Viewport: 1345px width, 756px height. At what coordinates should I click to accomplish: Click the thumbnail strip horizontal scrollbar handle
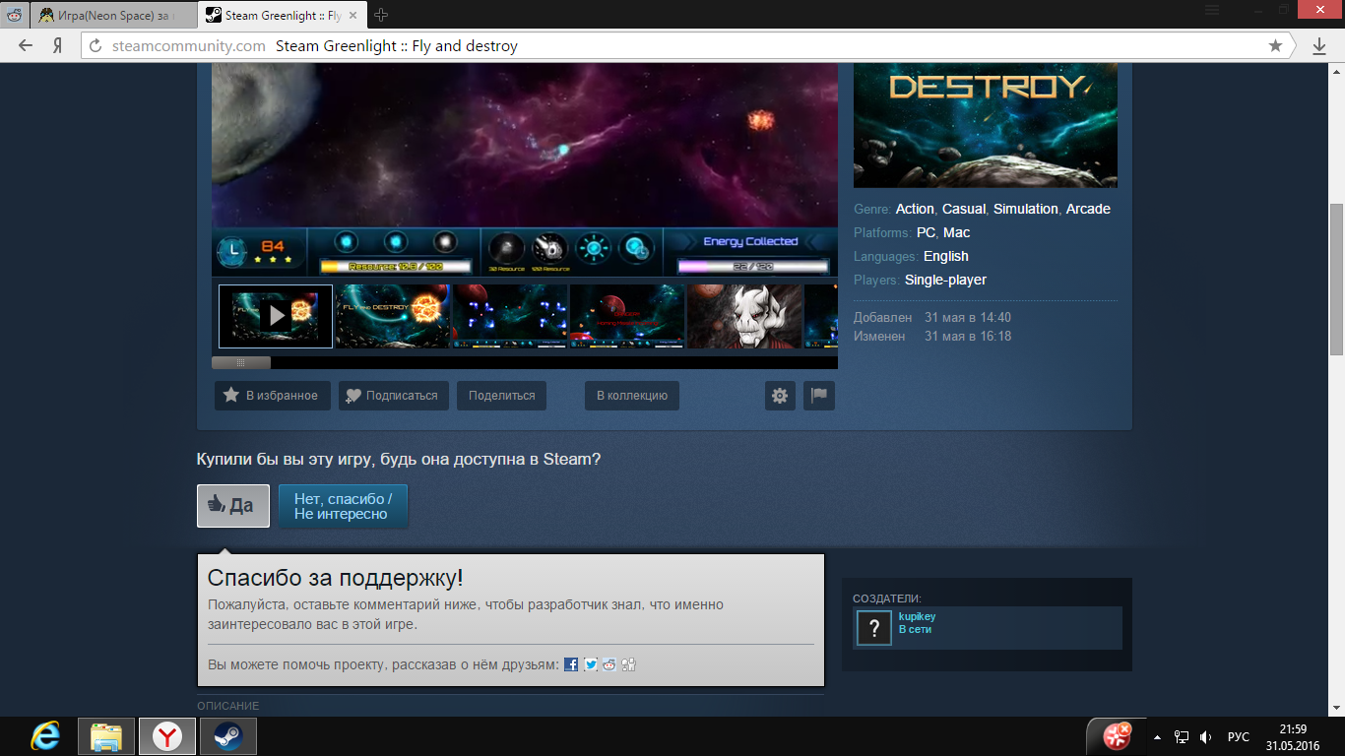241,362
